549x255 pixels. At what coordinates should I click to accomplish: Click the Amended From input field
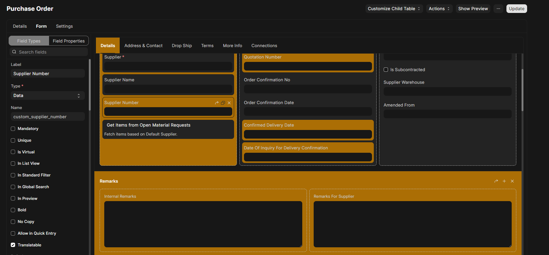448,114
